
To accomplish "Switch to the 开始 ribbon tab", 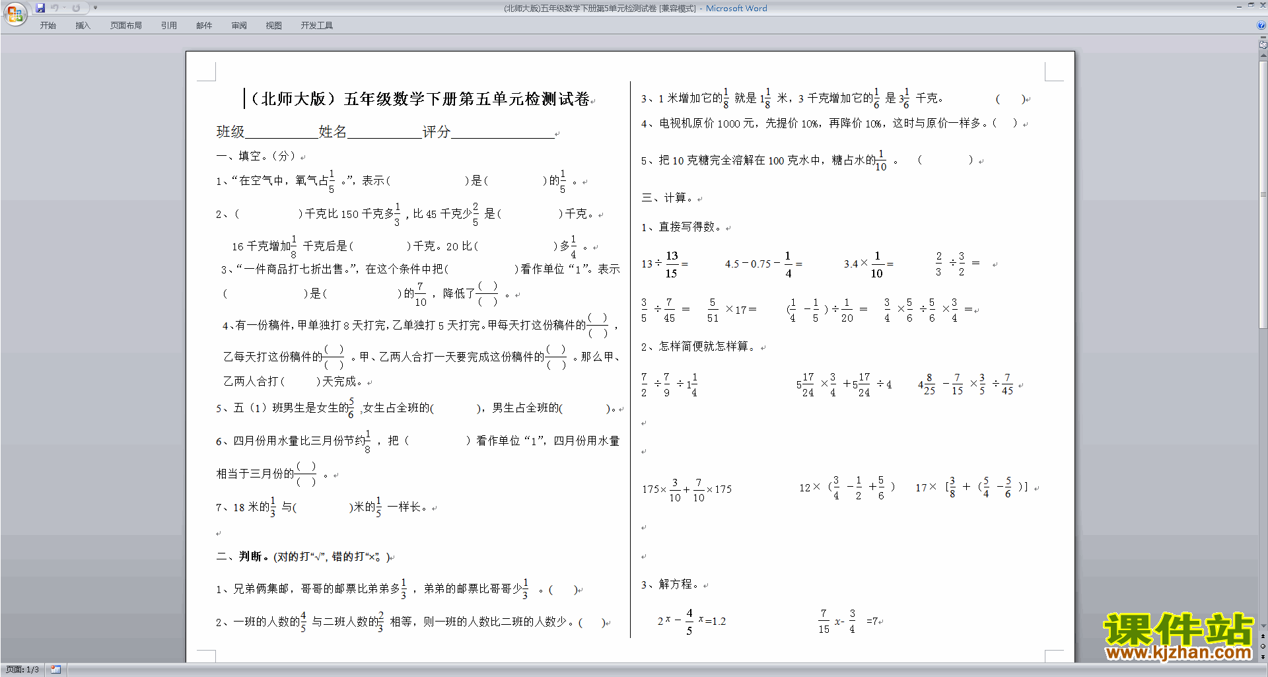I will [48, 26].
